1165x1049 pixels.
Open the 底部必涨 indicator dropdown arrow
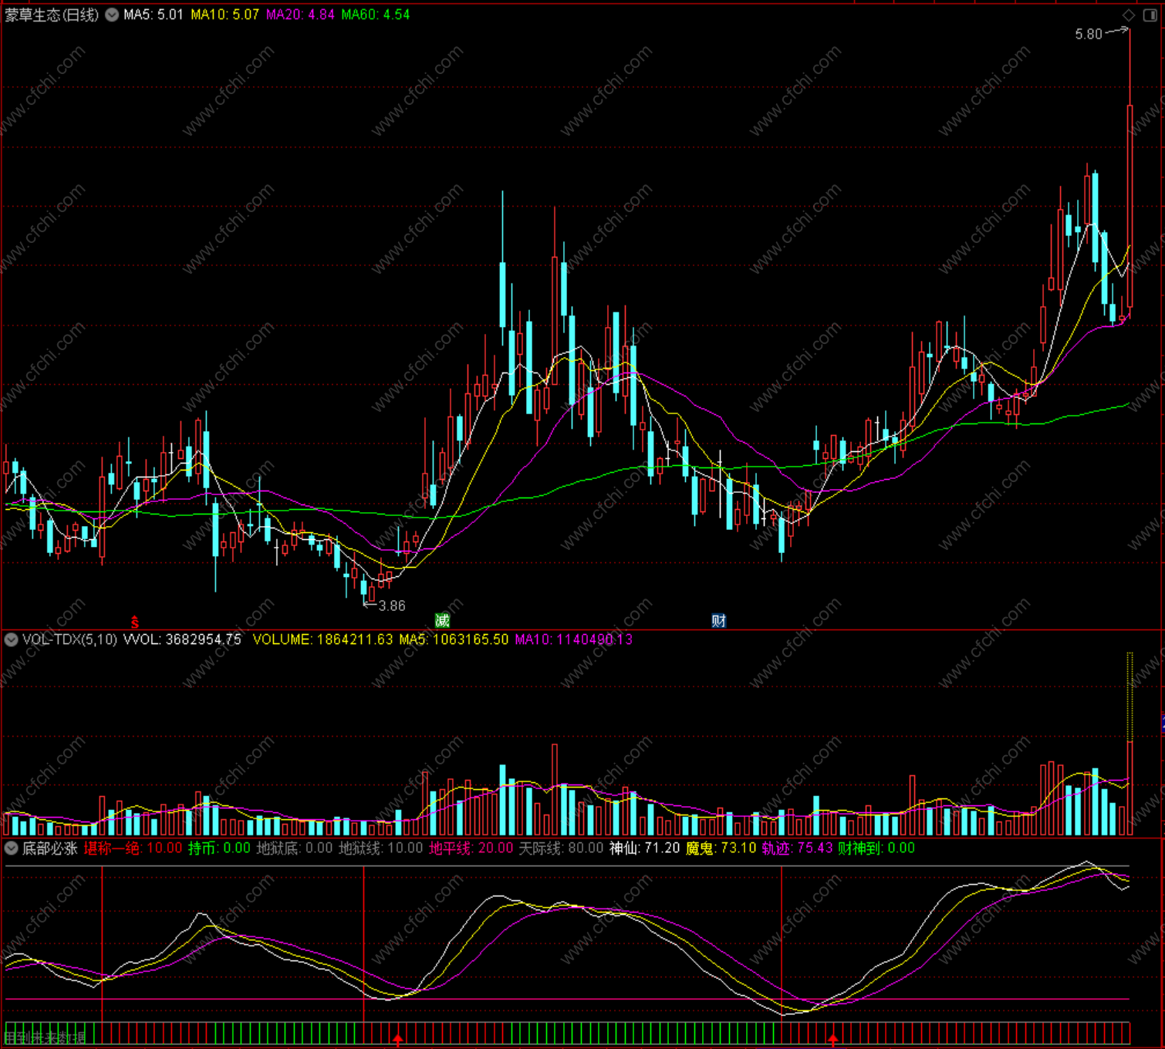[12, 848]
